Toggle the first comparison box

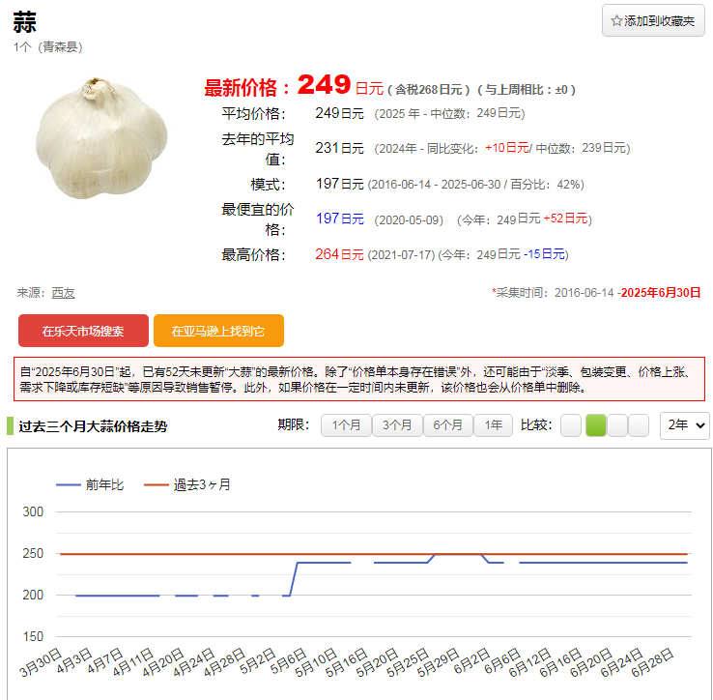pos(571,425)
